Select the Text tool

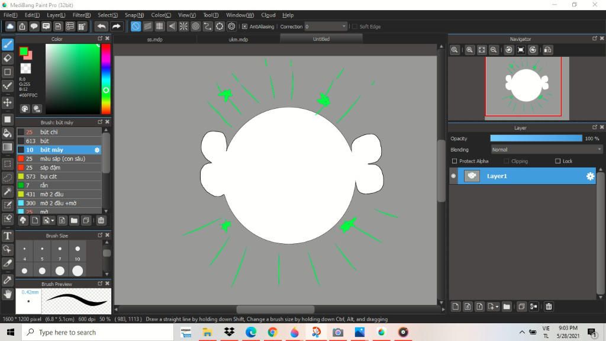point(7,236)
